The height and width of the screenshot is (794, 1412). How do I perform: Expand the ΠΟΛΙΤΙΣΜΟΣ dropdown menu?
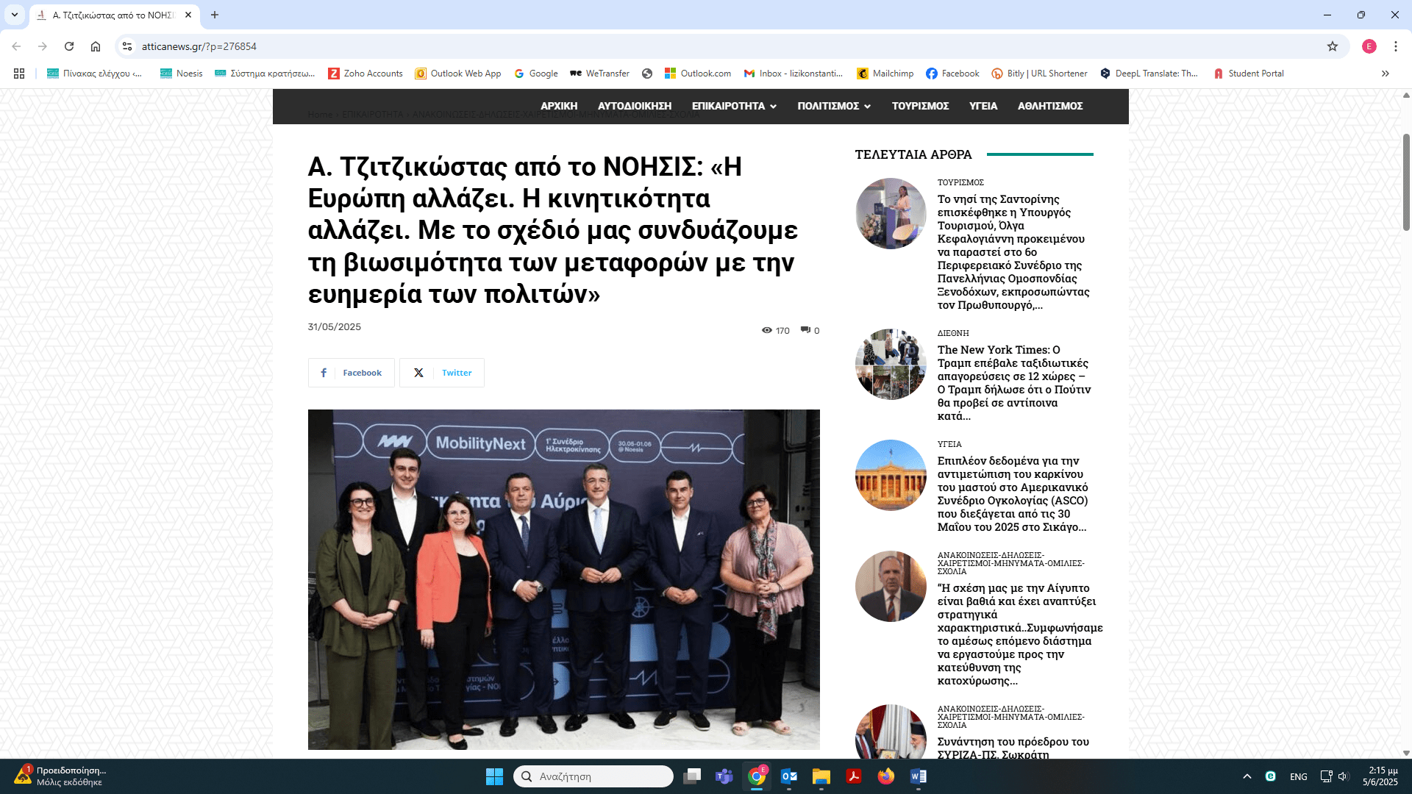click(x=834, y=106)
